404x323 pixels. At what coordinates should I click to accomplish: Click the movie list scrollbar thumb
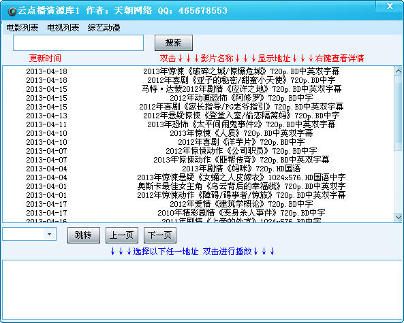pos(398,113)
